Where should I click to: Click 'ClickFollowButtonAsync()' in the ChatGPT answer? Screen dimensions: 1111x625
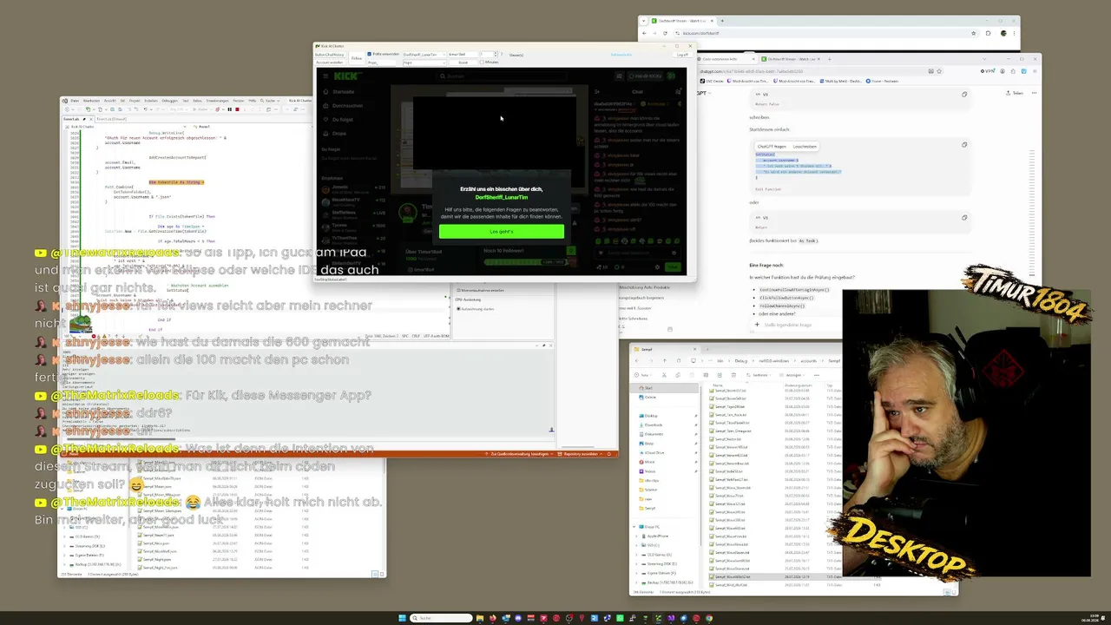(x=786, y=298)
